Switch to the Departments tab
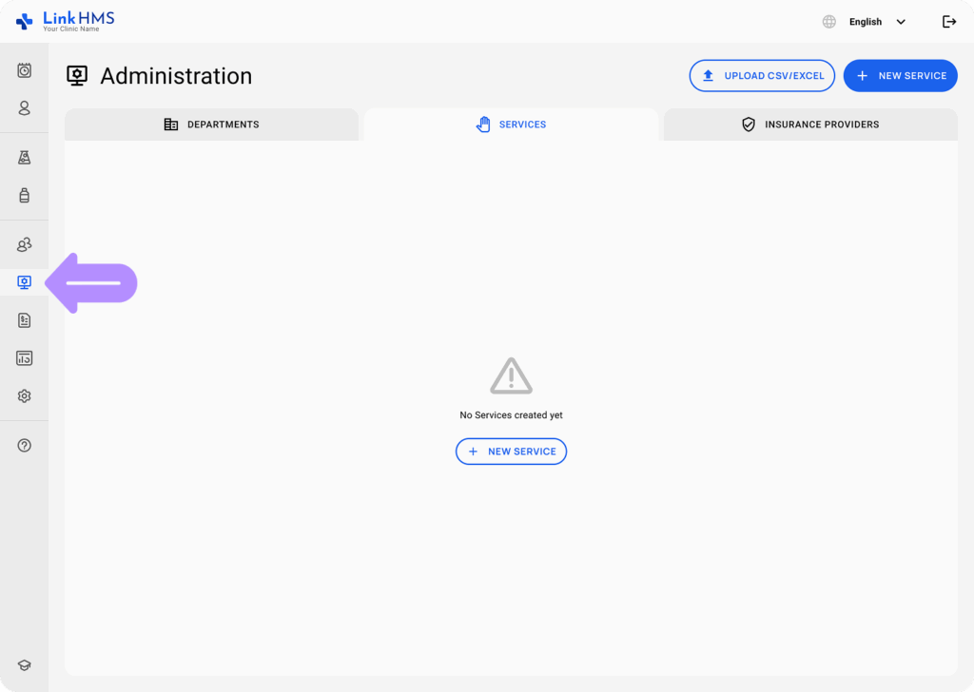Image resolution: width=974 pixels, height=692 pixels. coord(211,125)
